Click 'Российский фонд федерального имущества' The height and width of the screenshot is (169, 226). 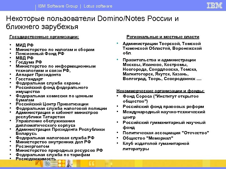pyautogui.click(x=52, y=90)
